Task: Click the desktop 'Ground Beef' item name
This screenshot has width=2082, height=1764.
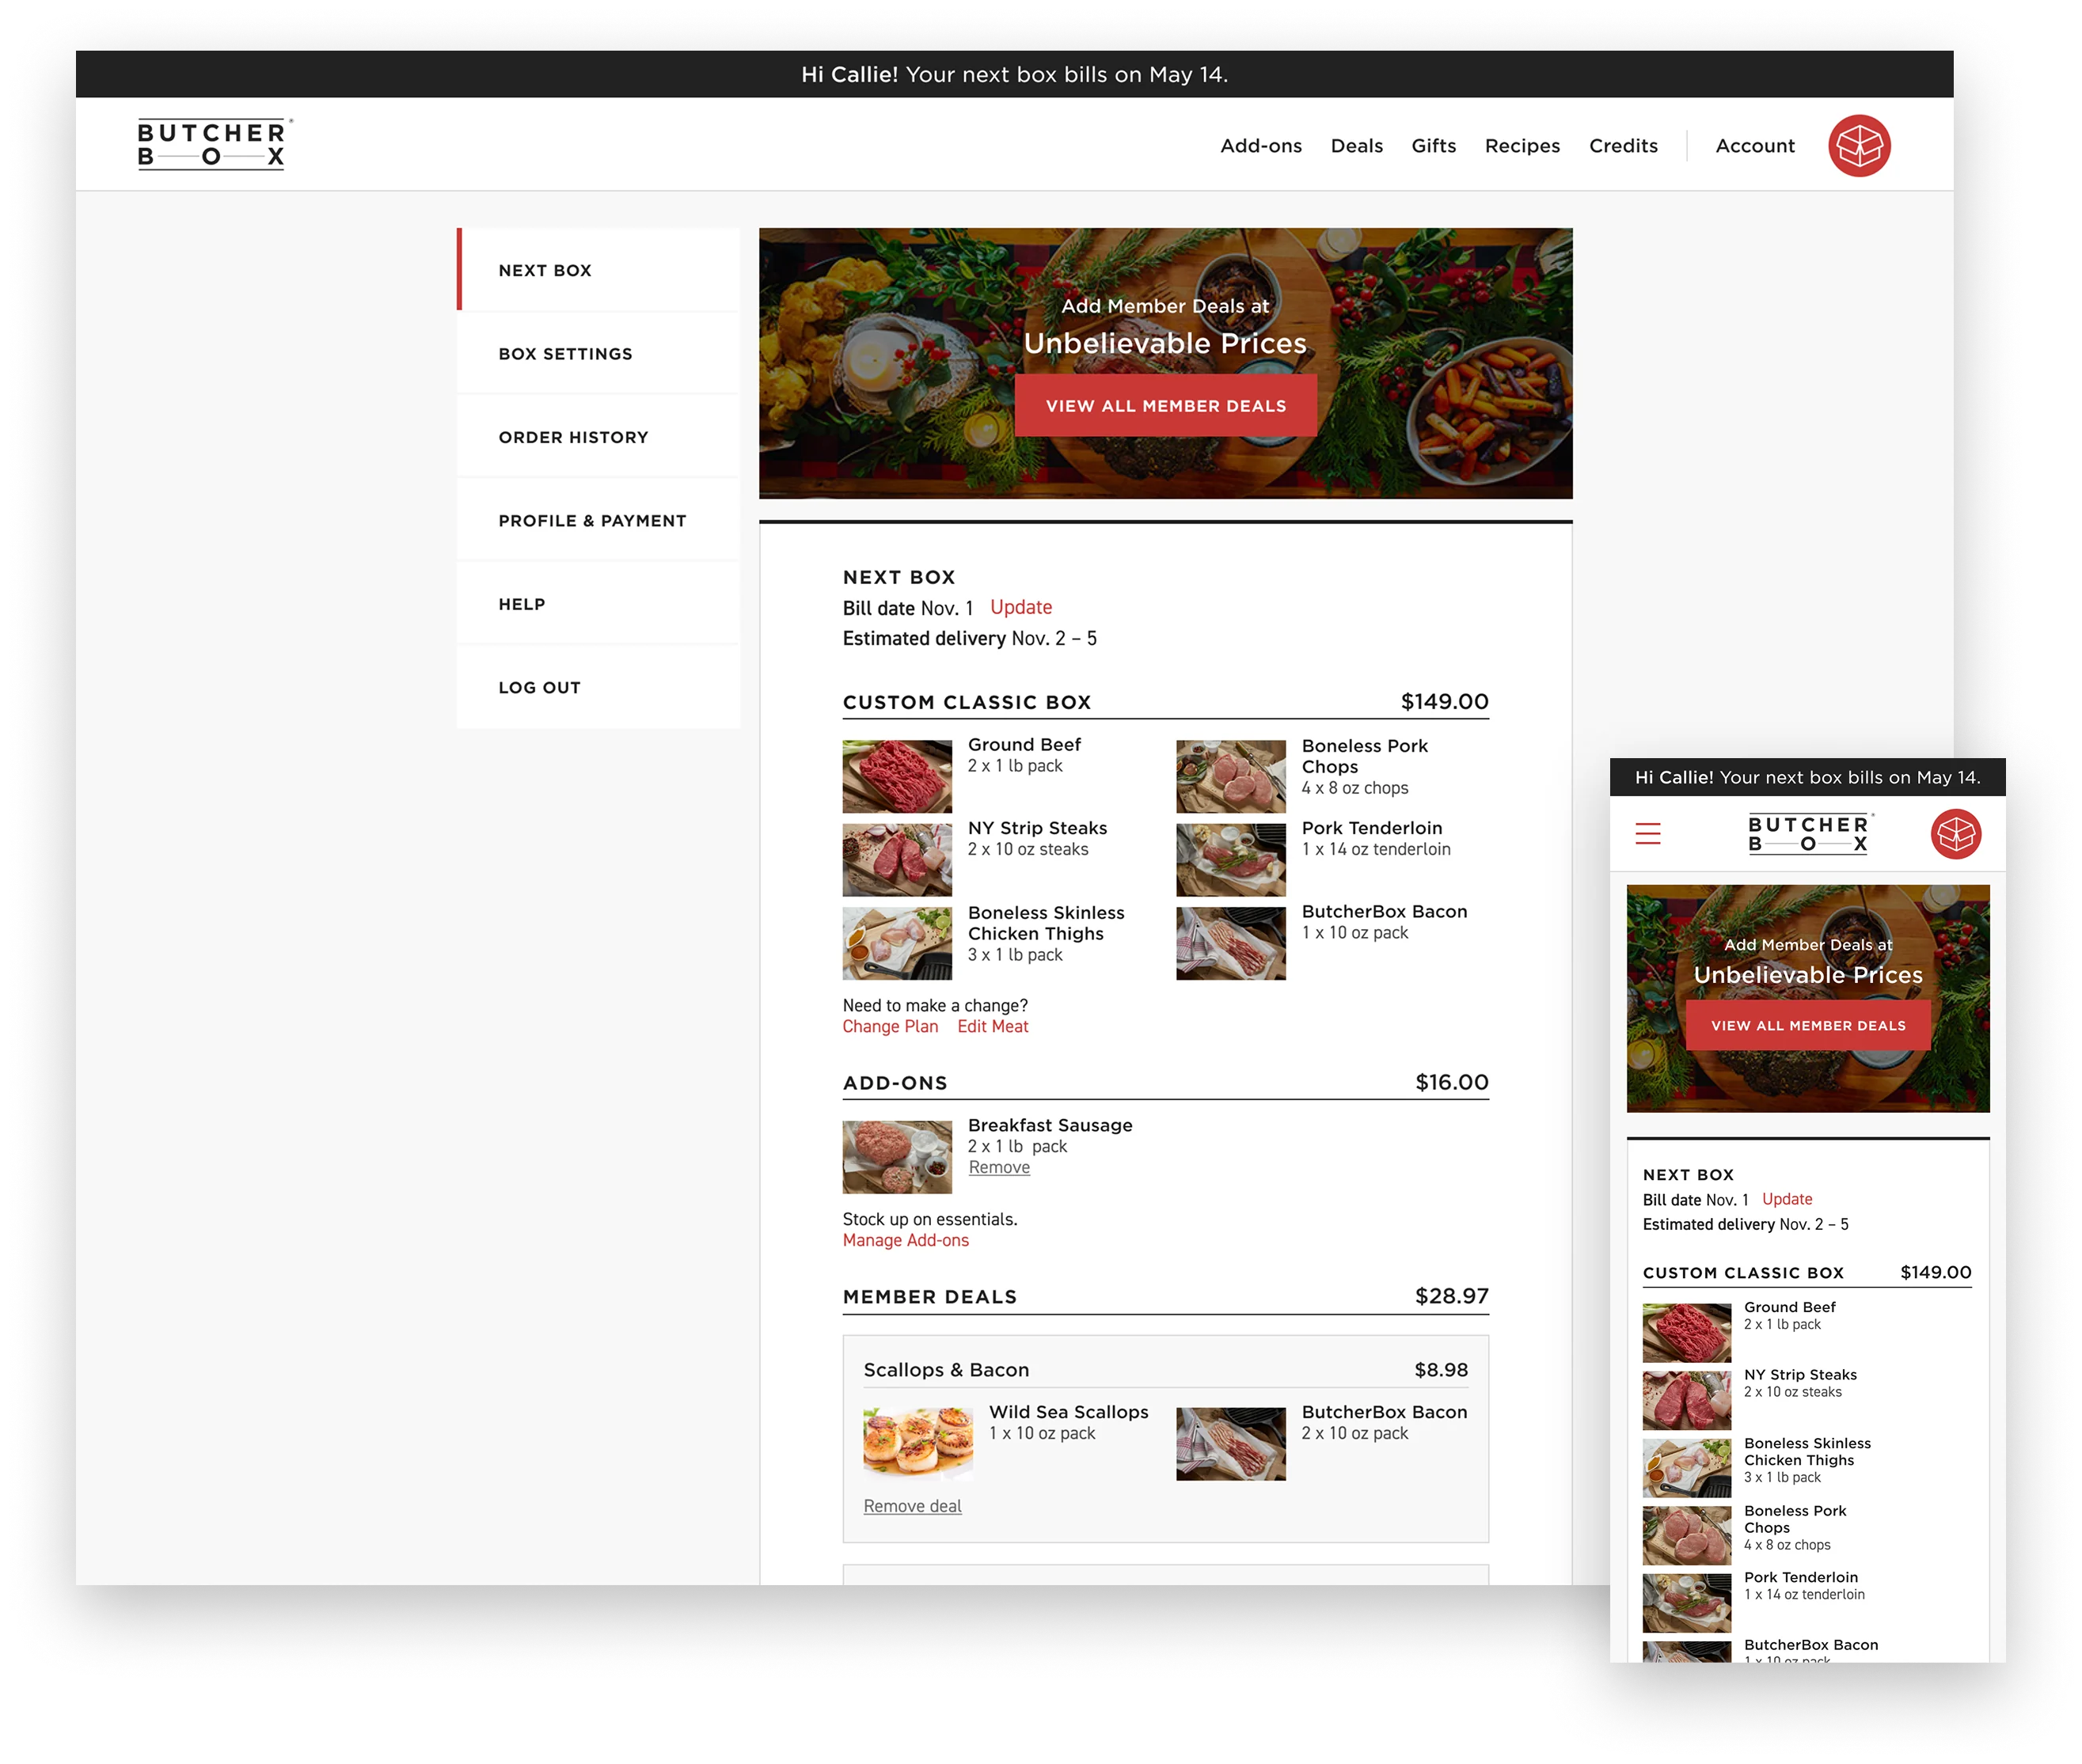Action: coord(1024,744)
